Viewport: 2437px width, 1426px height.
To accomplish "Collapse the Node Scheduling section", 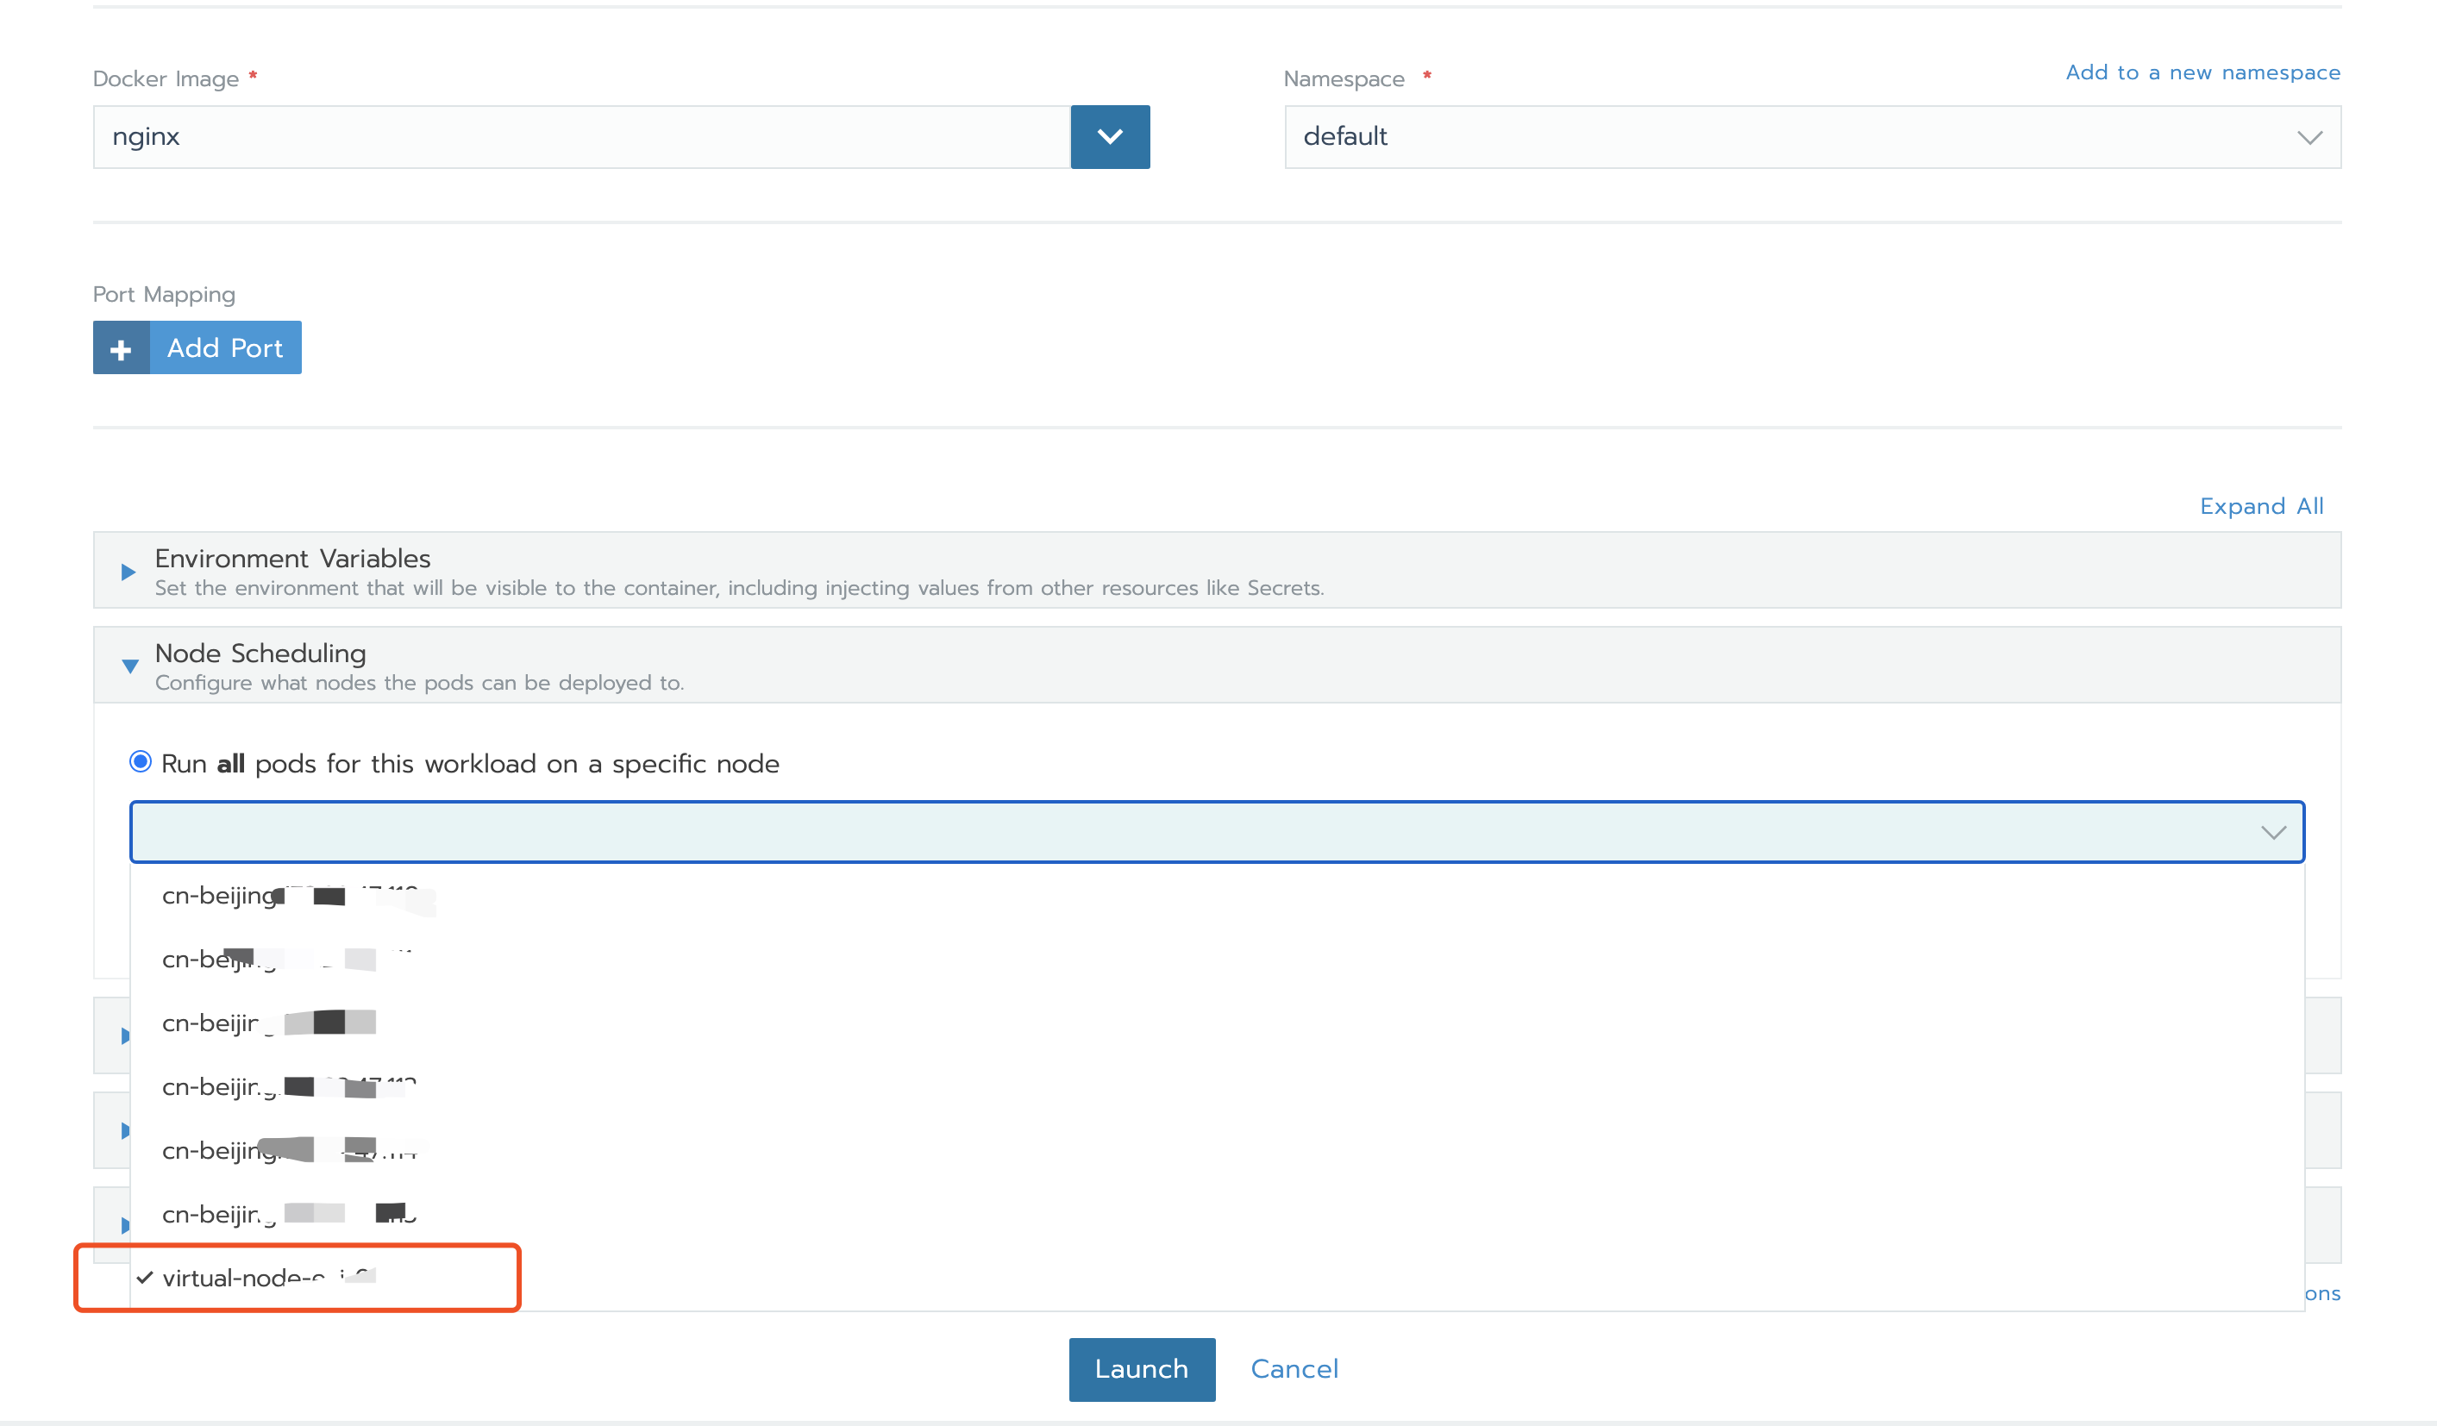I will point(129,665).
